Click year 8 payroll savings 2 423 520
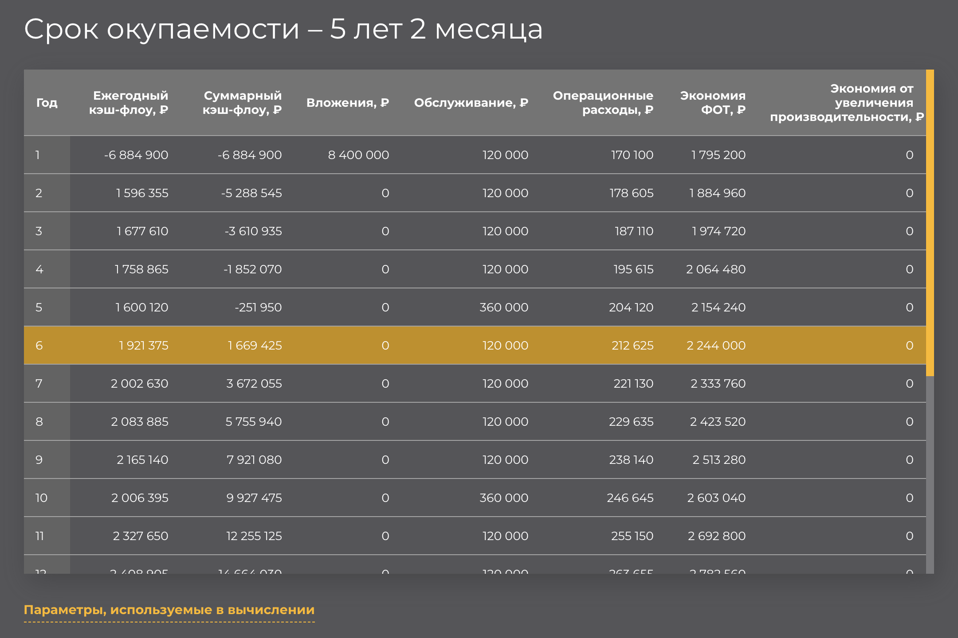This screenshot has height=638, width=958. [x=718, y=422]
